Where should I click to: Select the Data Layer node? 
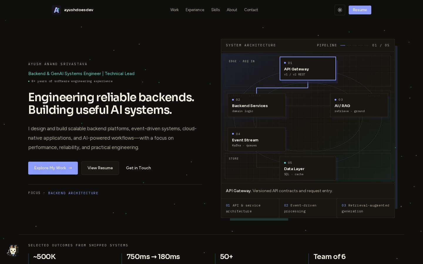[x=308, y=168]
